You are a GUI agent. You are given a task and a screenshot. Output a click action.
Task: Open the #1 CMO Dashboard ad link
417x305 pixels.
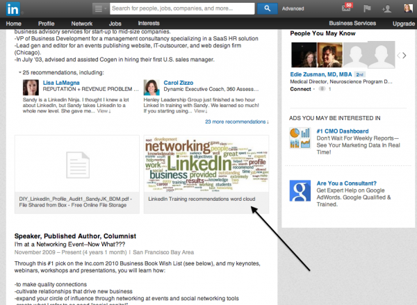[x=342, y=131]
